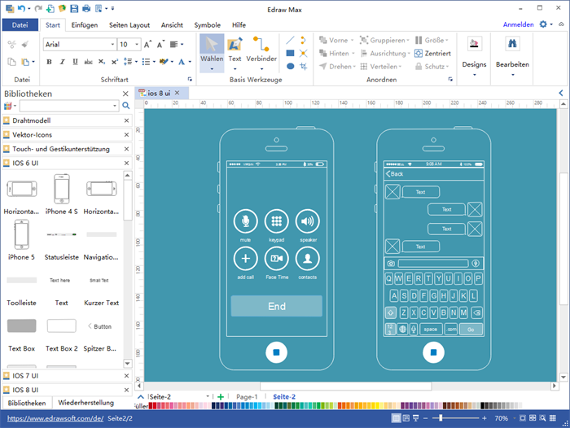The width and height of the screenshot is (570, 428).
Task: Close the IOS 6 UI library
Action: point(126,164)
